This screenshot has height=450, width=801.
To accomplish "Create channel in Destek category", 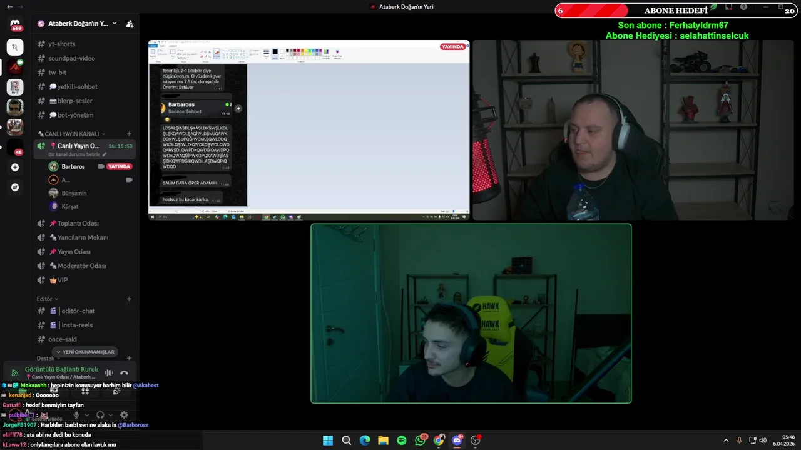I will tap(129, 359).
